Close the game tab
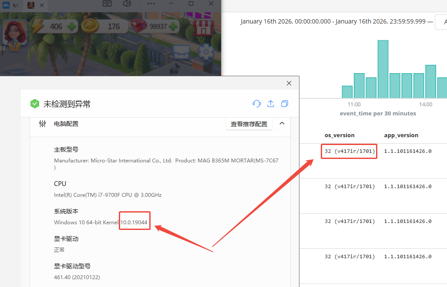447x287 pixels. 42,5
